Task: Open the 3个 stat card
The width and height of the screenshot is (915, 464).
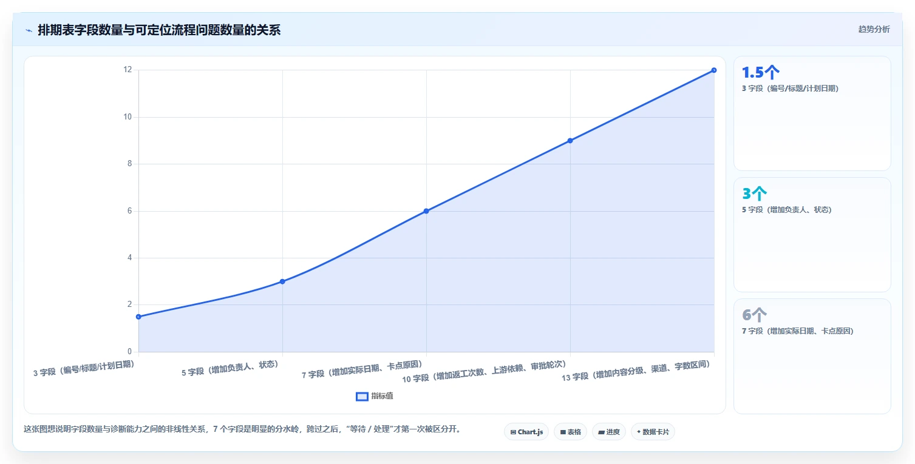Action: 812,235
